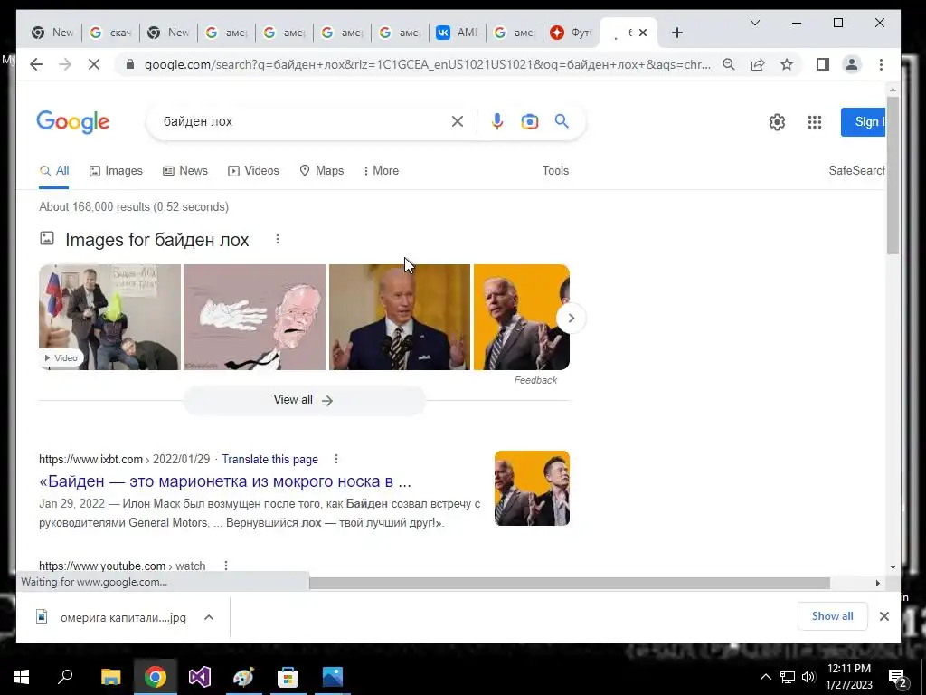Open the Windows Start menu
926x695 pixels.
(x=22, y=677)
